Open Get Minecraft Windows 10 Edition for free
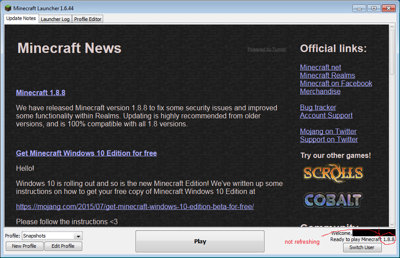Image resolution: width=400 pixels, height=258 pixels. tap(87, 153)
